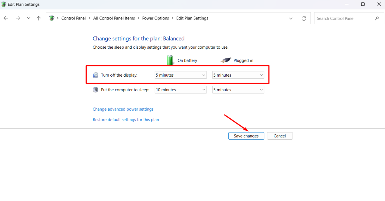Minimize the Edit Plan Settings window
385x201 pixels.
click(346, 4)
